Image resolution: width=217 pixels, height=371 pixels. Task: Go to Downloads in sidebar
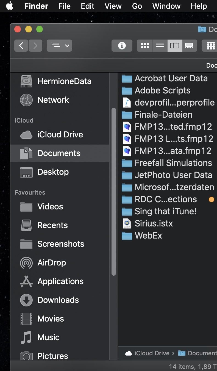(58, 300)
